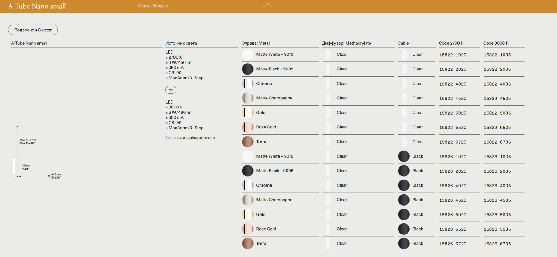Click the 'or' light source separator pill
This screenshot has height=257, width=557.
[x=171, y=90]
